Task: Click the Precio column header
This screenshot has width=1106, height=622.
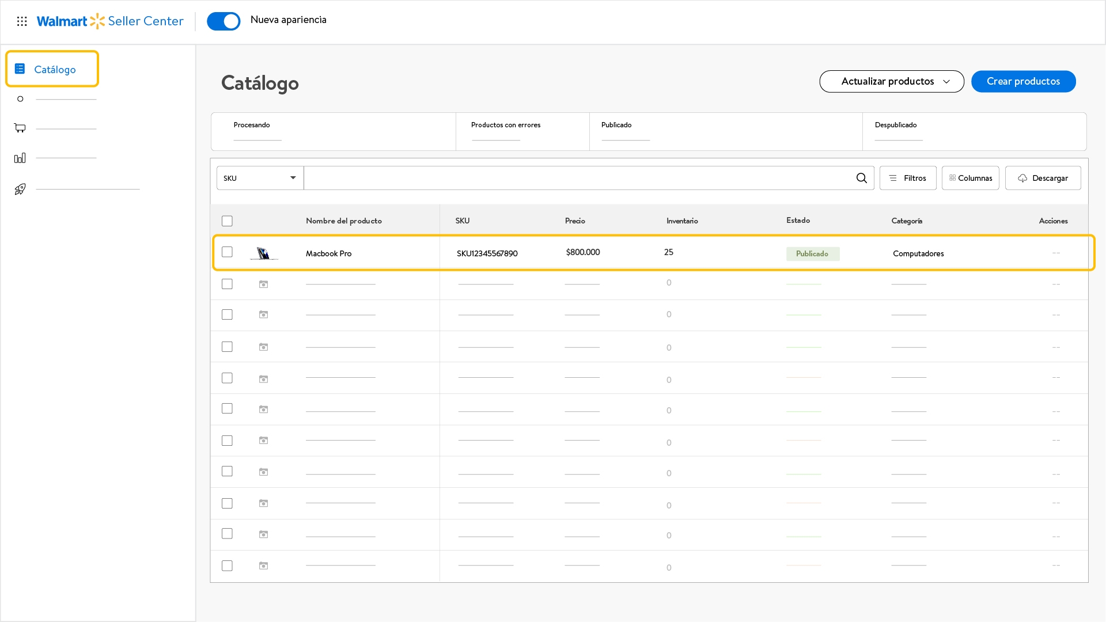Action: click(x=575, y=221)
